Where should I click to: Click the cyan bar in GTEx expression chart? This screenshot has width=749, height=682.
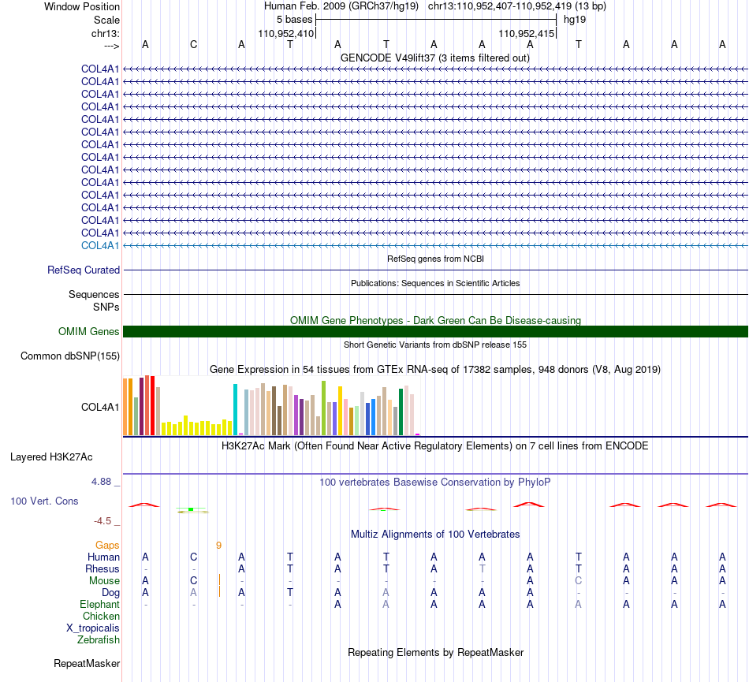[x=235, y=409]
